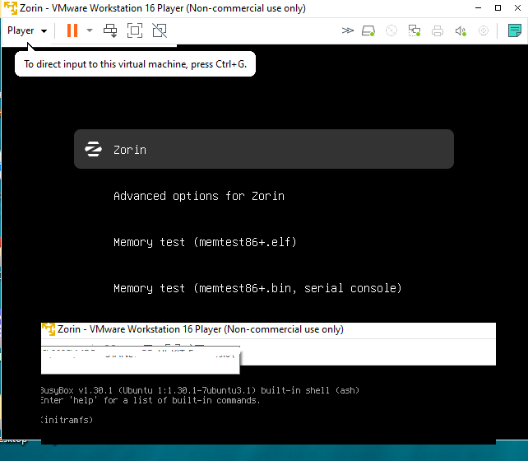
Task: Open the message log notes icon
Action: 515,30
